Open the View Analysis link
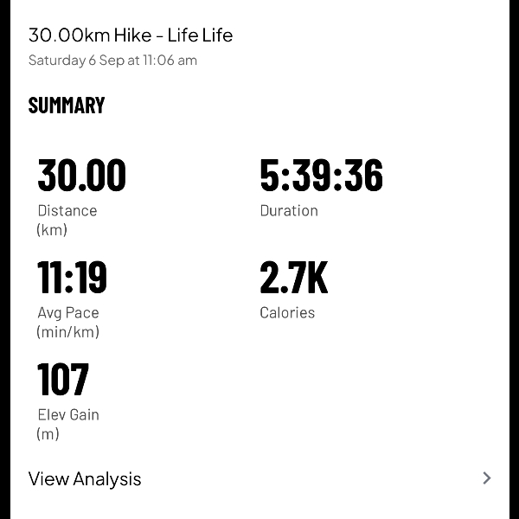519x519 pixels. (x=85, y=479)
